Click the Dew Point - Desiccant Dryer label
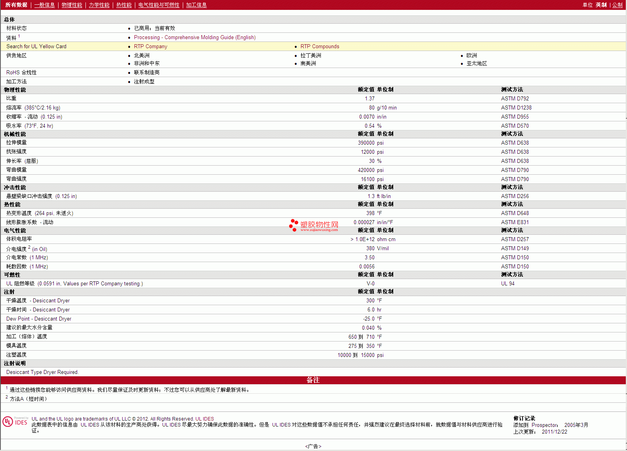 [x=39, y=319]
